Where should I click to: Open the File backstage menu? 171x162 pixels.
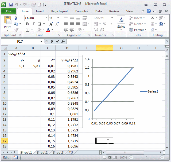click(x=8, y=11)
